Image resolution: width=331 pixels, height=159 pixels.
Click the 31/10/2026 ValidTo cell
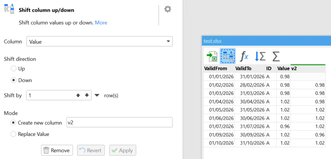(250, 143)
